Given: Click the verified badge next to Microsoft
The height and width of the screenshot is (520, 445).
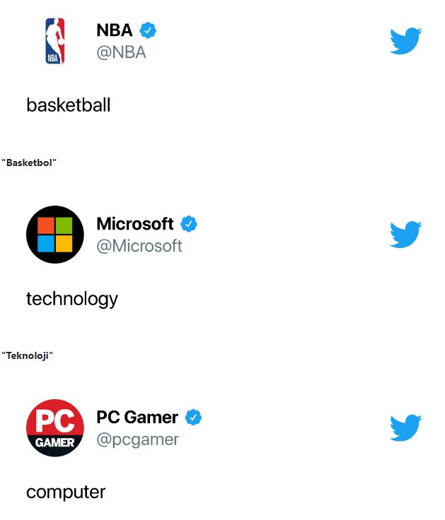Looking at the screenshot, I should pos(189,224).
